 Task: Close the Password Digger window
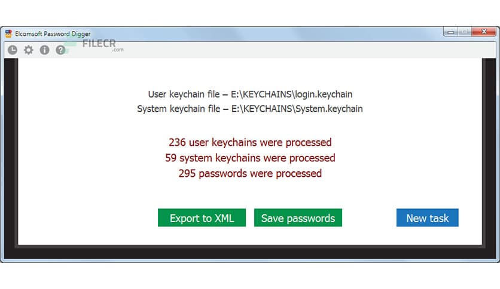coord(484,32)
